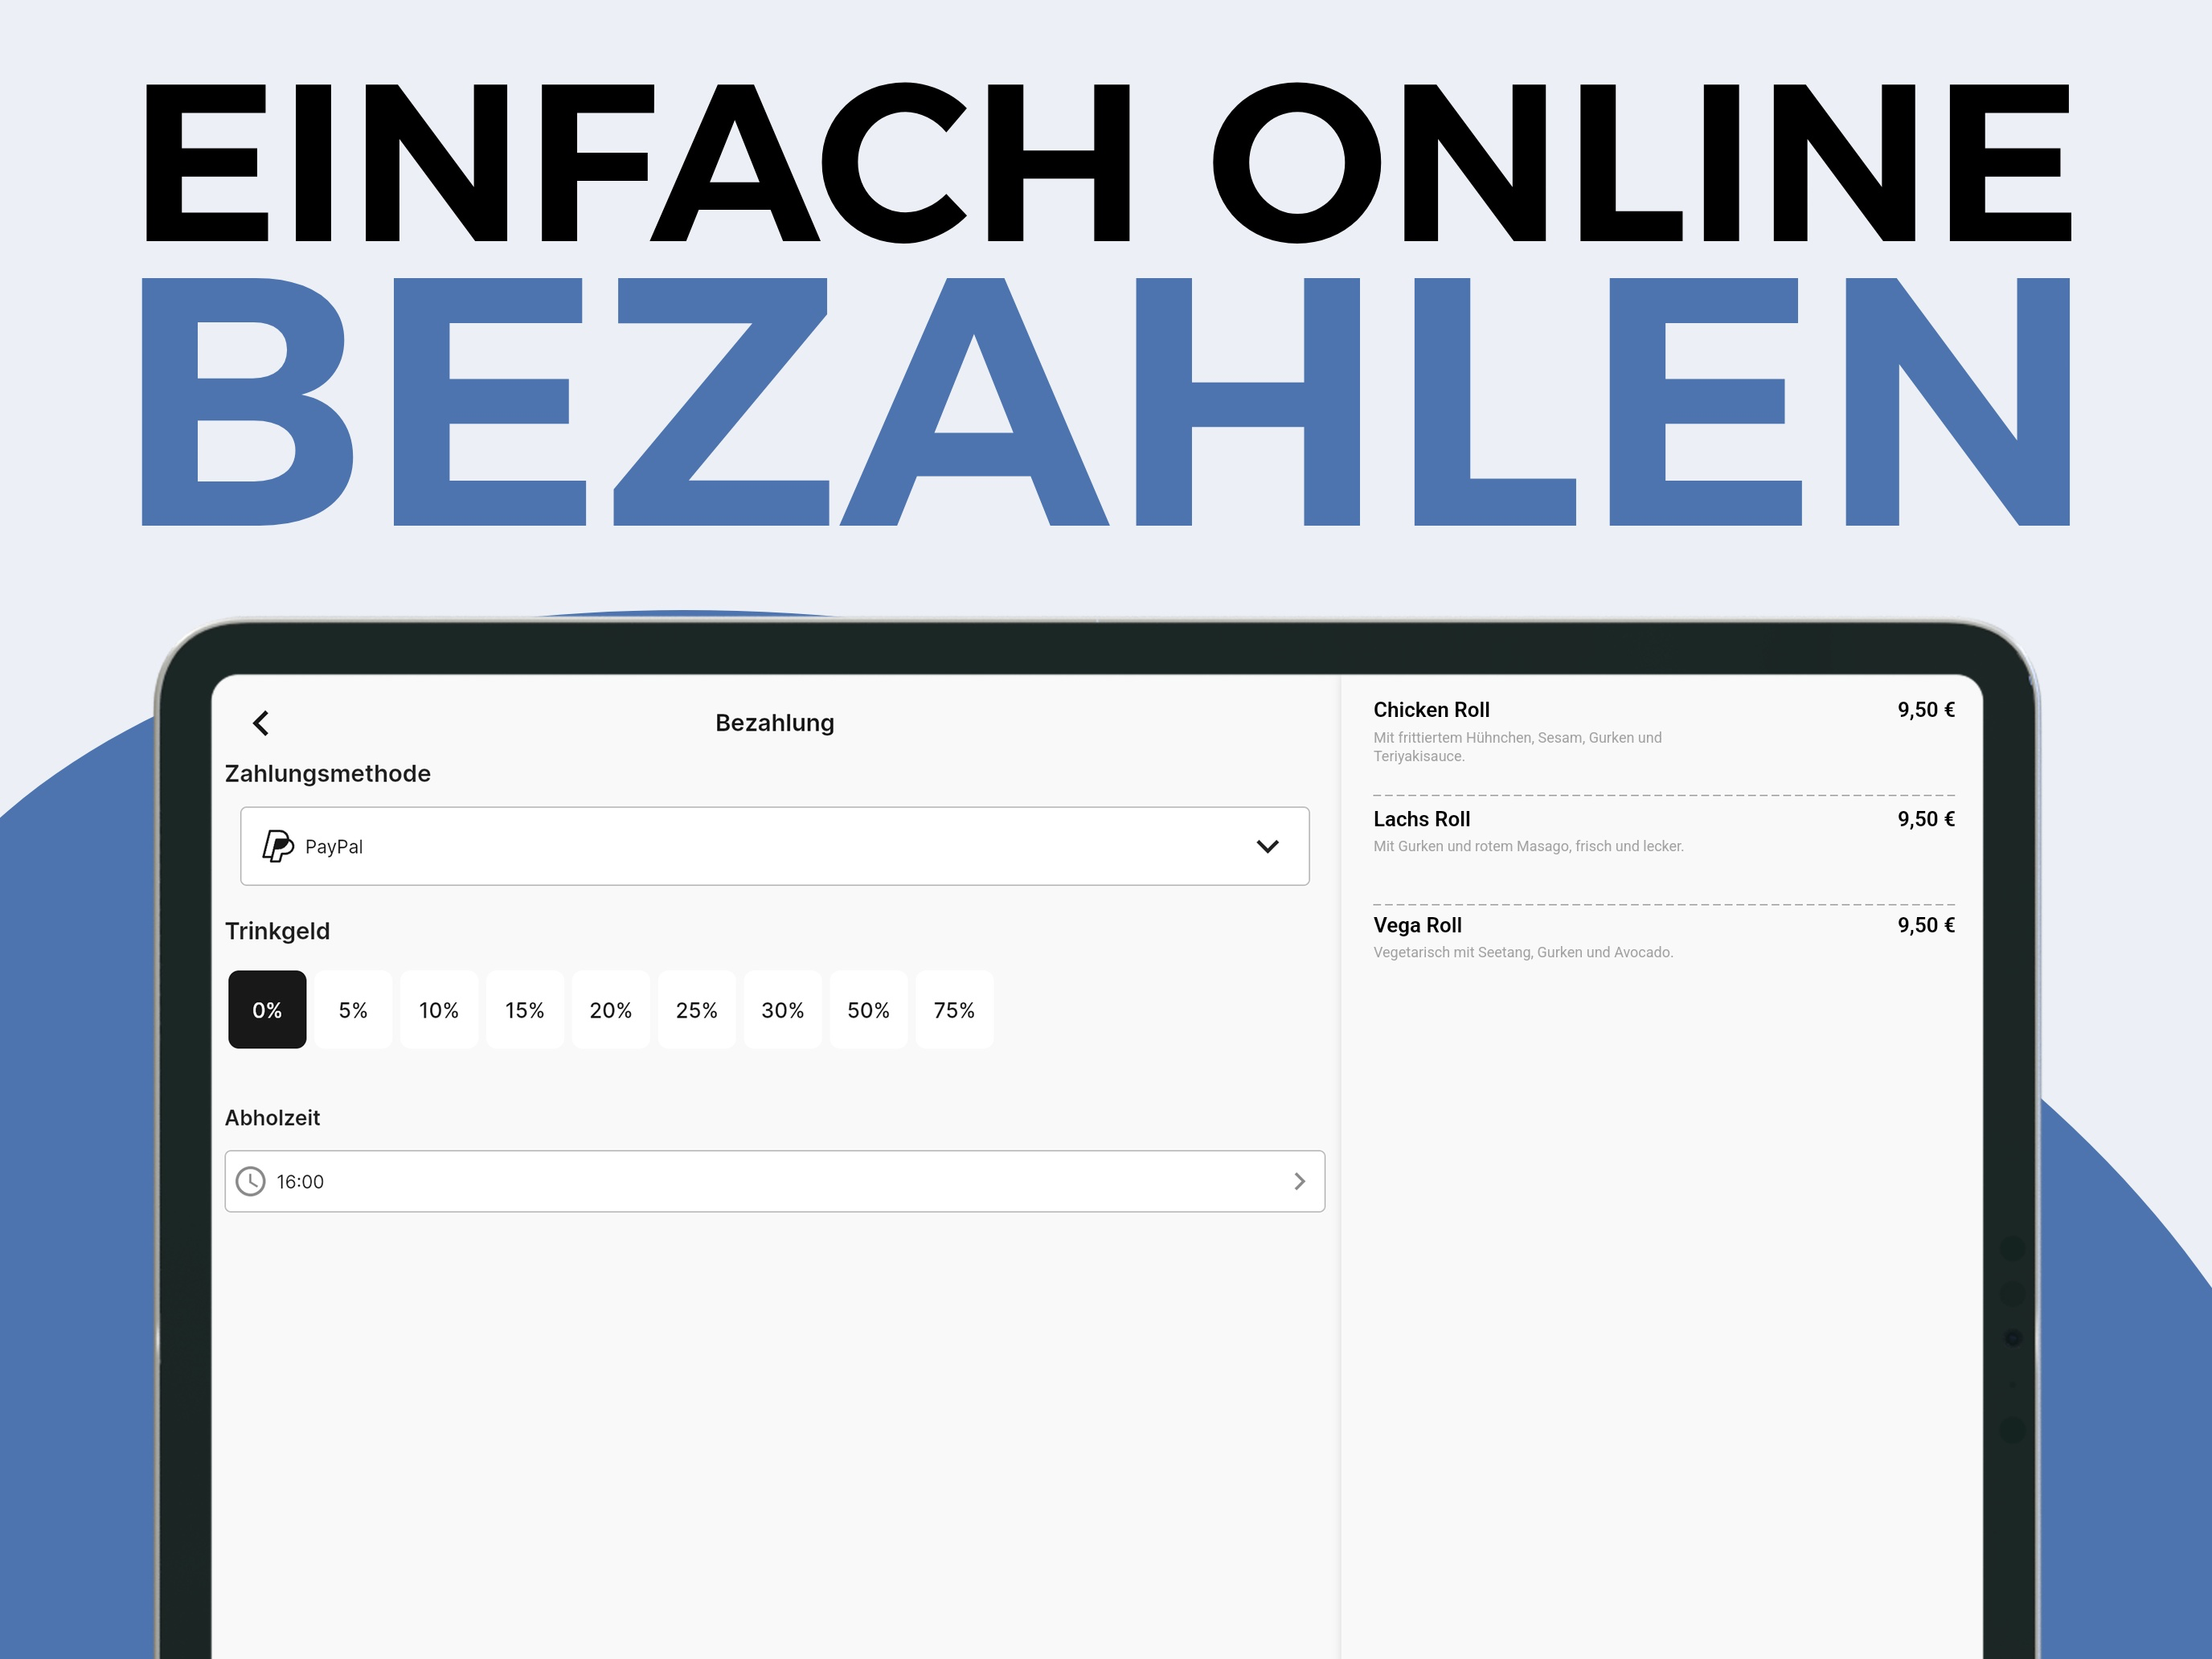Click the Chicken Roll price 9,50 €
Image resolution: width=2212 pixels, height=1659 pixels.
[1926, 710]
